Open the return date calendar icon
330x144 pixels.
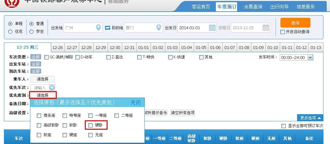tap(266, 28)
